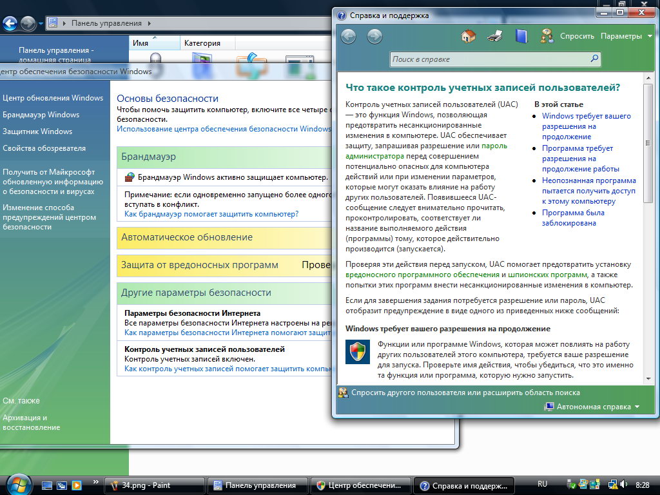This screenshot has height=495, width=660.
Task: Click Изменение способа предупреждений link
Action: 49,217
